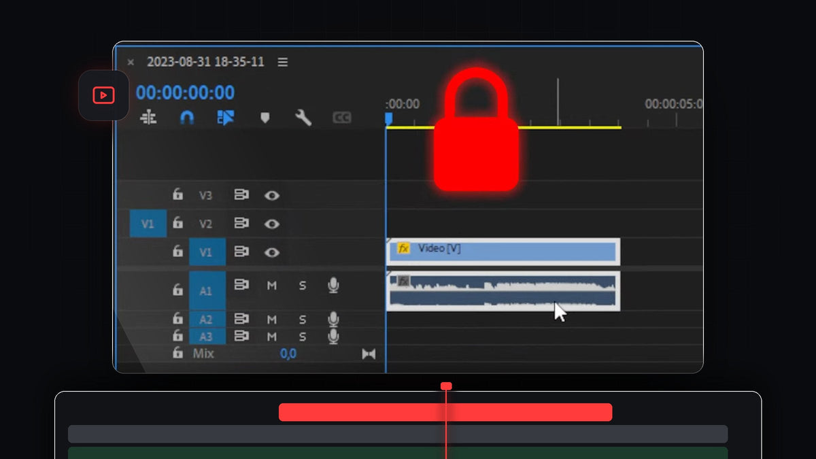Select the audio waveform clip on A1
This screenshot has width=816, height=459.
click(x=503, y=291)
